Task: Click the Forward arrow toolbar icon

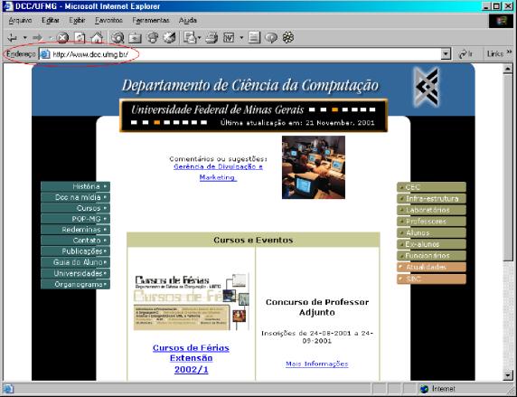Action: click(38, 38)
